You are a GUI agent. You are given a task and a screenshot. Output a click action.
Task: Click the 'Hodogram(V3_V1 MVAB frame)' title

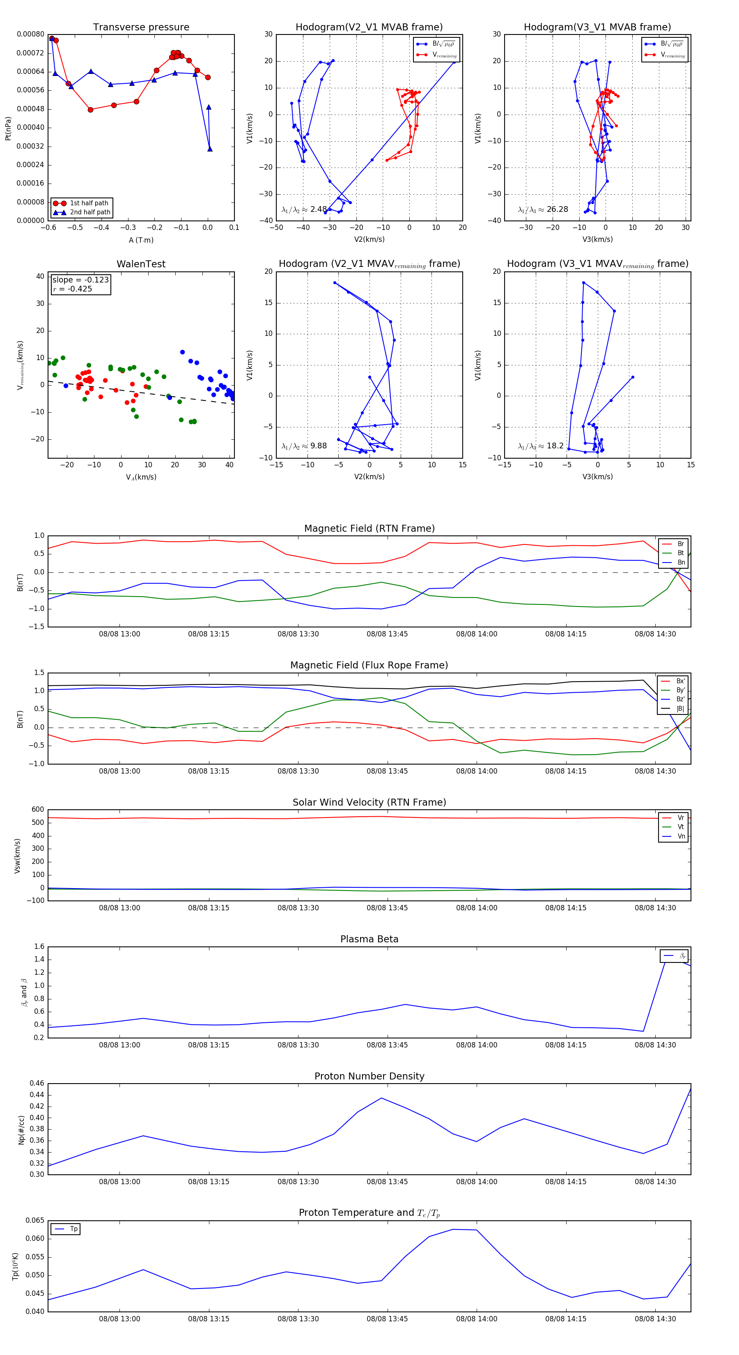[597, 27]
